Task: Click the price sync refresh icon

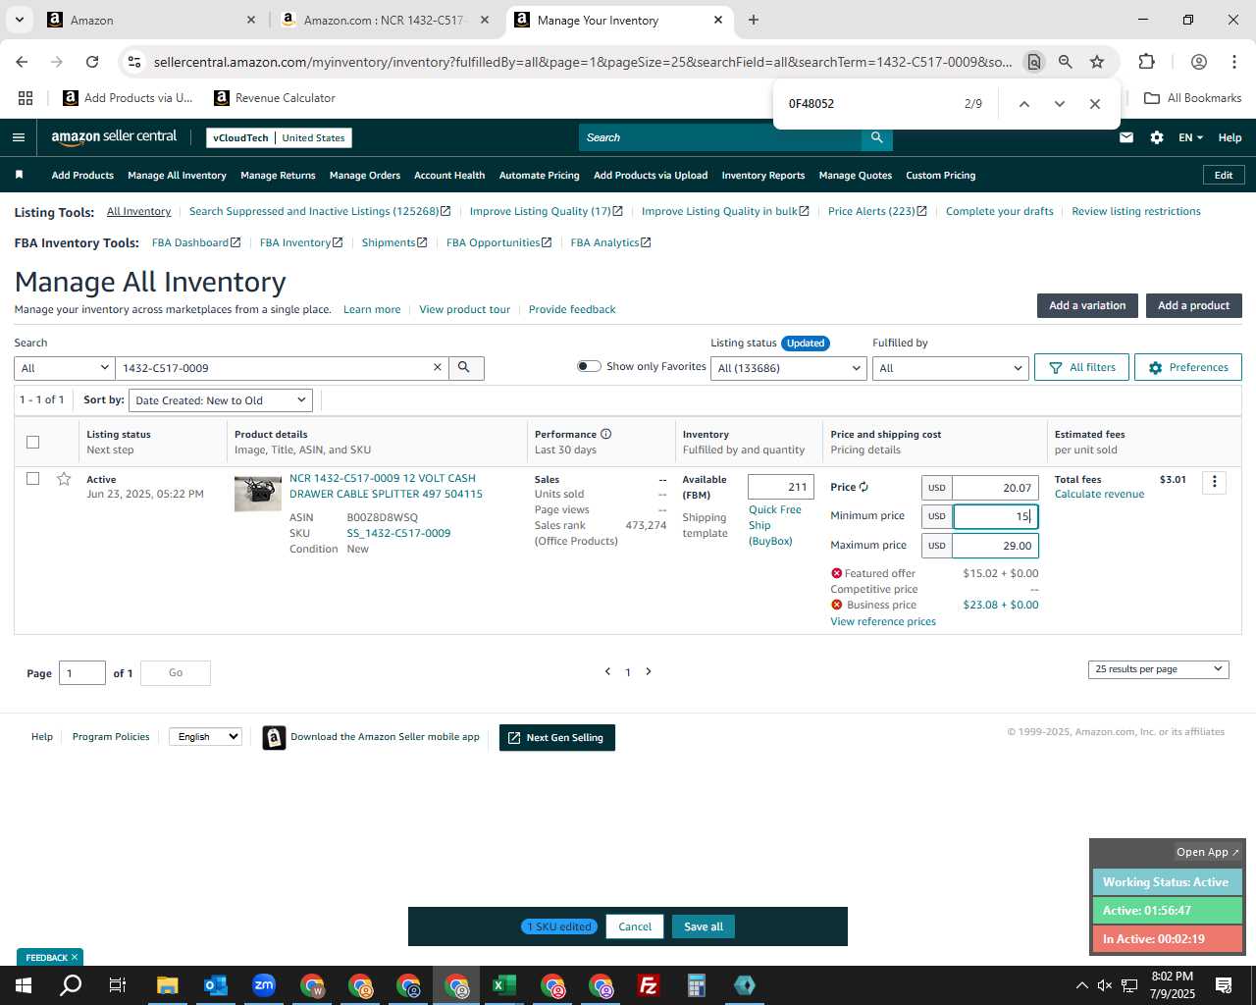Action: (863, 488)
